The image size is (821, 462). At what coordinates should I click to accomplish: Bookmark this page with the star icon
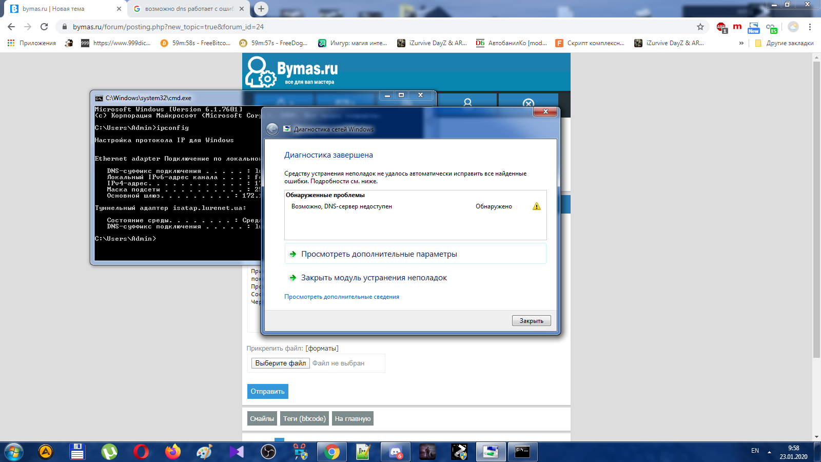coord(700,27)
